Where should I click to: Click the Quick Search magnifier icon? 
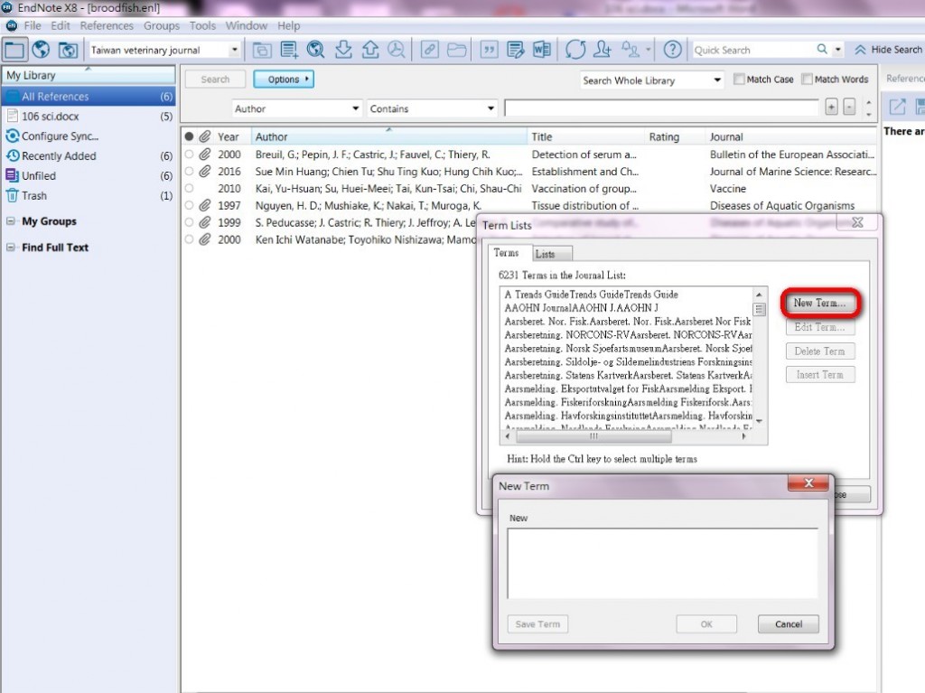(x=822, y=50)
